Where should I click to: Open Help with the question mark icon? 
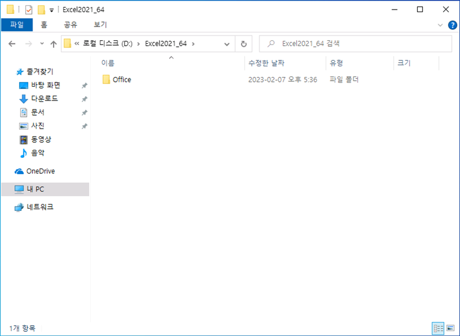pos(452,25)
